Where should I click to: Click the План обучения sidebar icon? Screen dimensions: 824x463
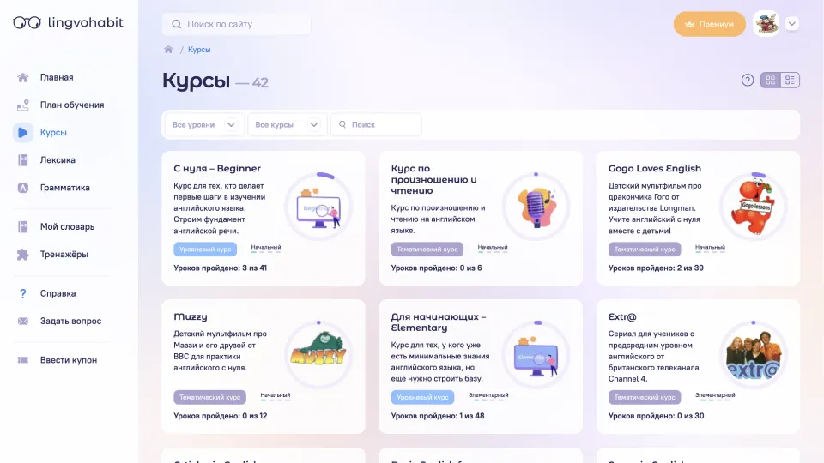pos(22,105)
